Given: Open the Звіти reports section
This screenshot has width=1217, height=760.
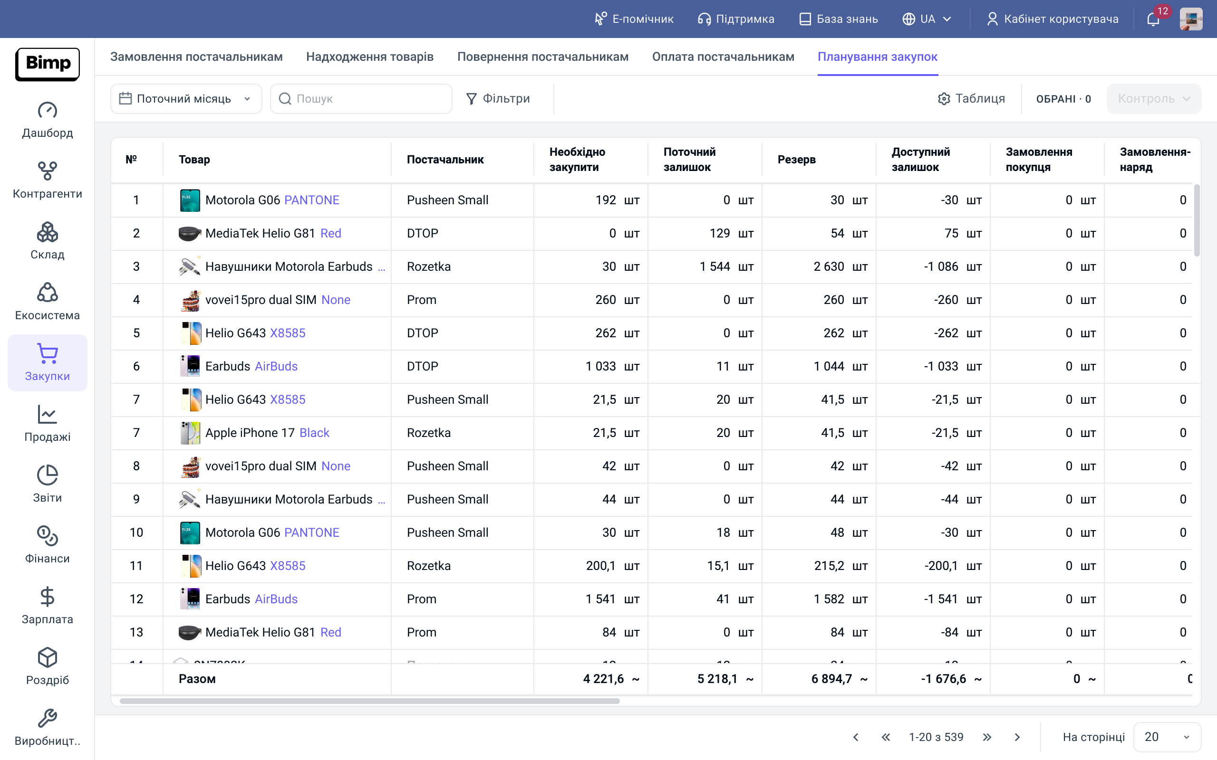Looking at the screenshot, I should coord(47,484).
